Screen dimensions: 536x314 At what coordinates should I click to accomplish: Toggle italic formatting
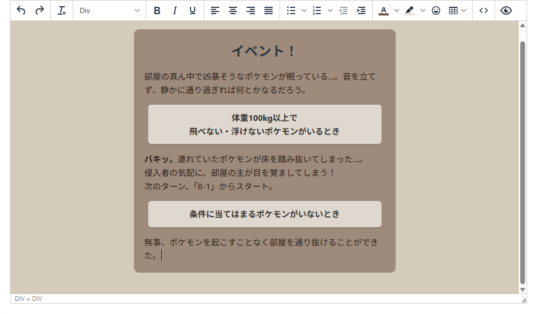[x=175, y=10]
